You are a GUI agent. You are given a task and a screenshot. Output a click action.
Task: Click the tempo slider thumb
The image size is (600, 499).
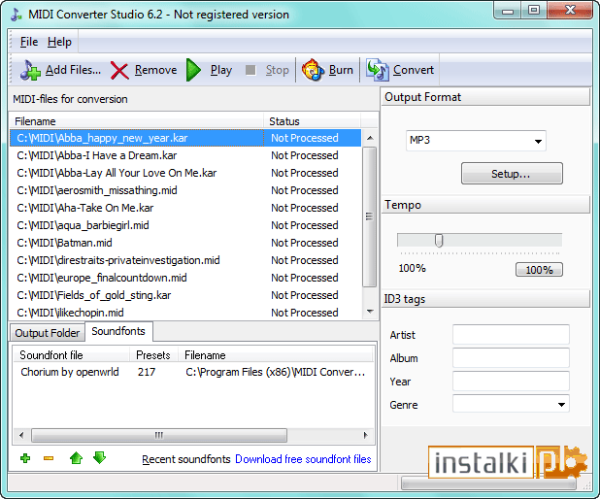(439, 241)
